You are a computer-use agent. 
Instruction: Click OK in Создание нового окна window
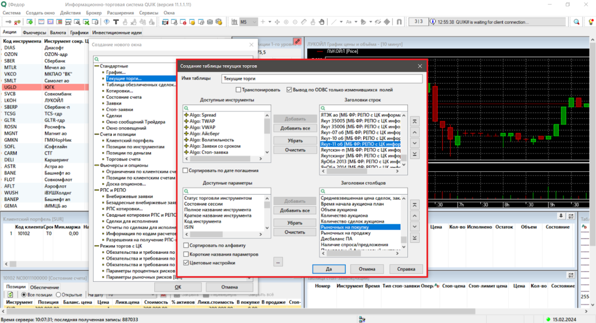point(178,287)
